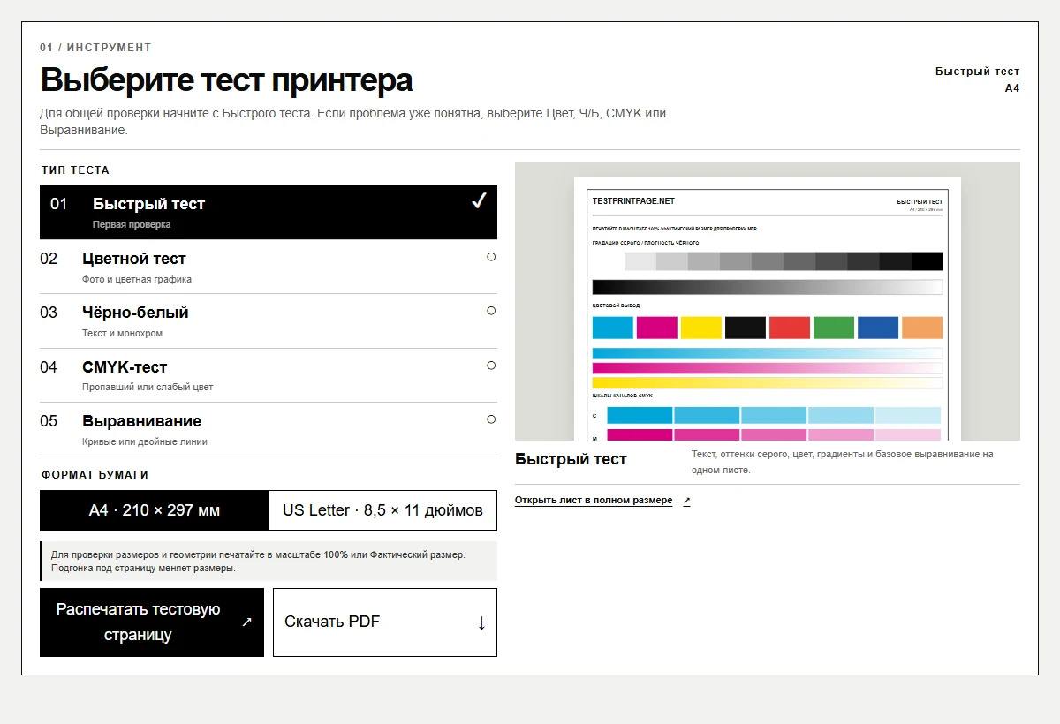This screenshot has width=1060, height=724.
Task: Choose US Letter · 8,5 × 11 дюймов format
Action: [382, 510]
